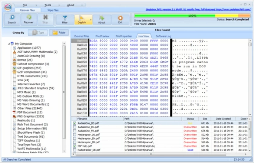Click the Stop toolbar icon

45,19
